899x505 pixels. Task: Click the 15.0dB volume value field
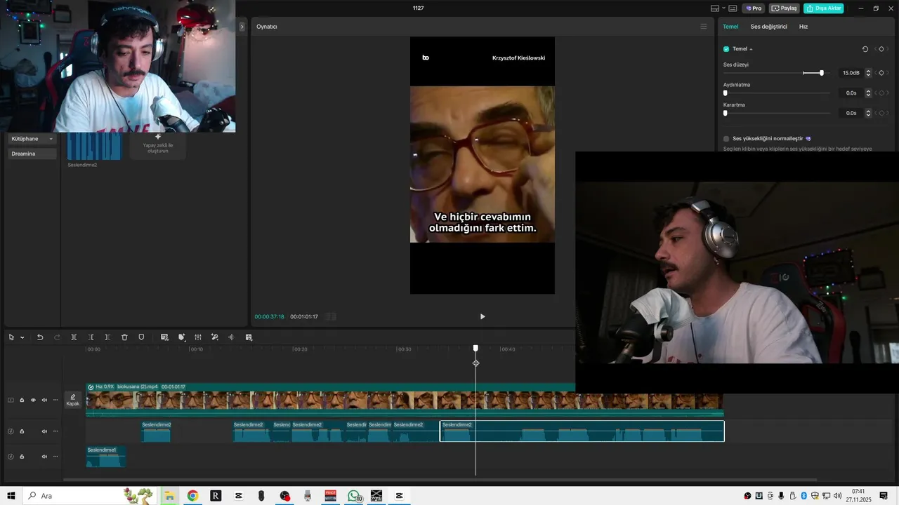pos(851,73)
